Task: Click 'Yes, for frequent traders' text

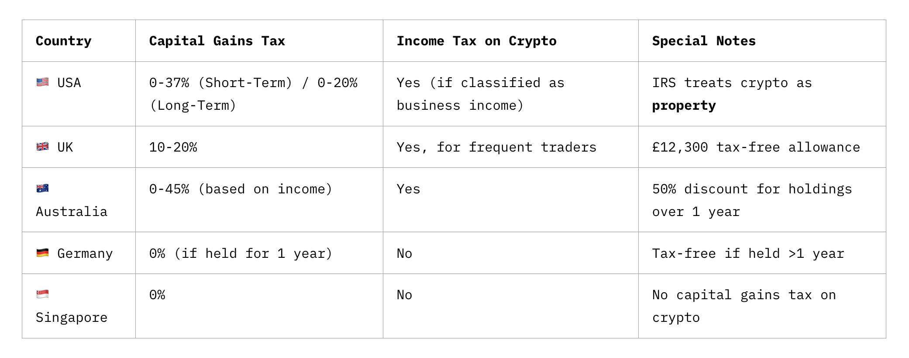Action: [496, 147]
